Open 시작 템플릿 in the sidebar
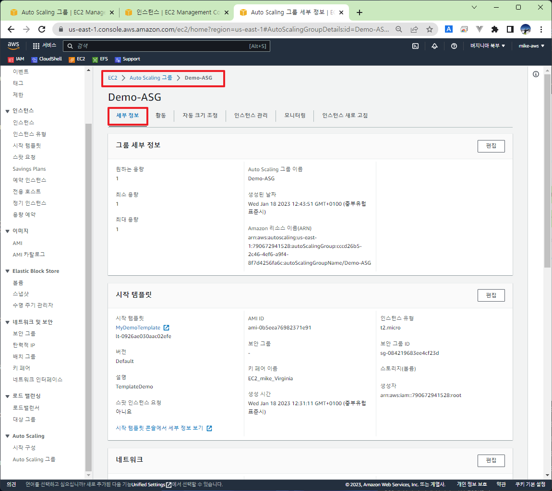This screenshot has height=491, width=552. click(27, 146)
